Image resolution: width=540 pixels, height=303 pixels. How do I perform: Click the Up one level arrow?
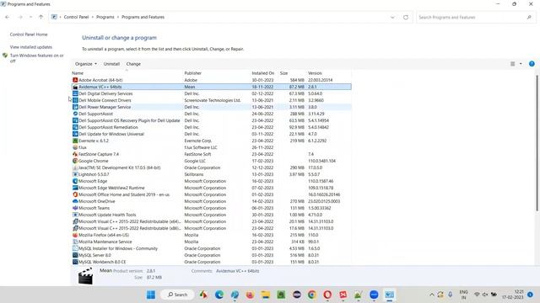coord(41,17)
